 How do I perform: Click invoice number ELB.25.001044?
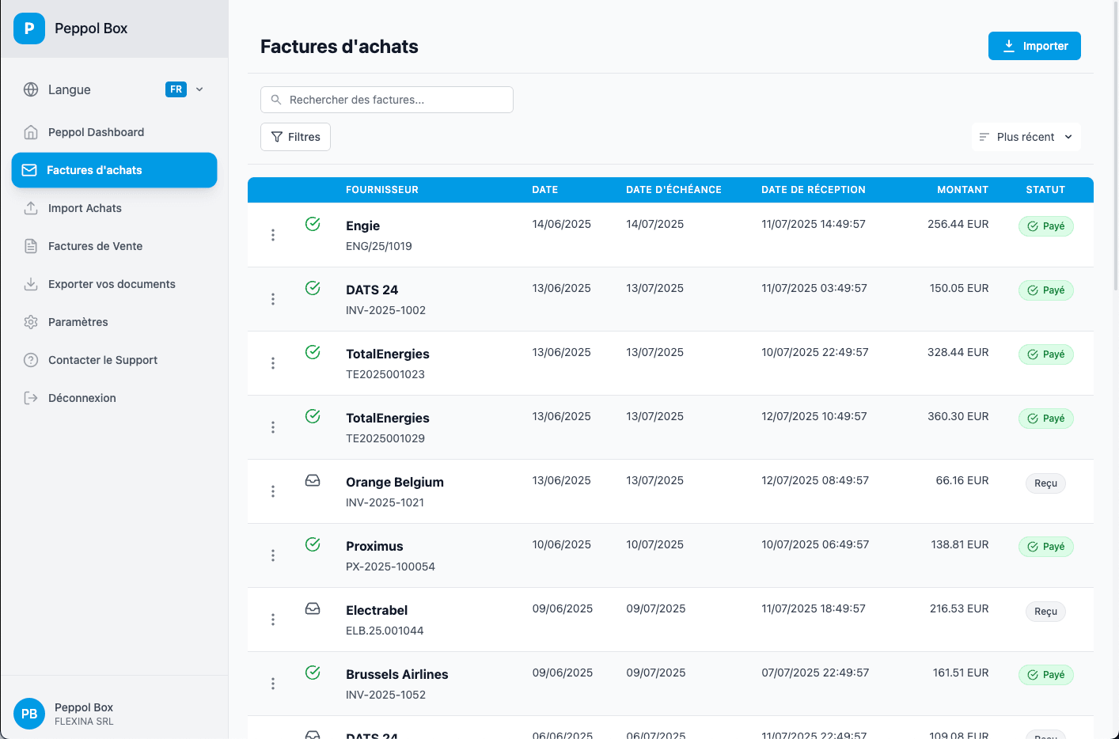tap(385, 631)
